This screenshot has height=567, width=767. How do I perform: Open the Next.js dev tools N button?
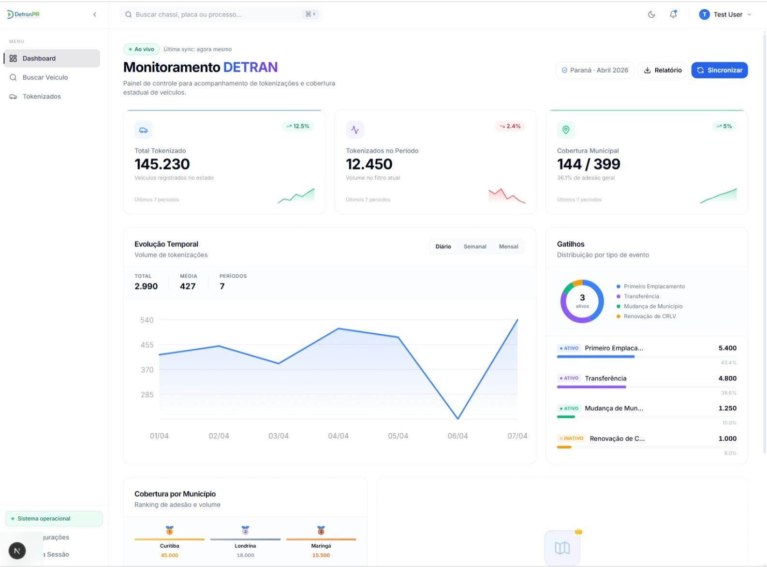click(17, 551)
